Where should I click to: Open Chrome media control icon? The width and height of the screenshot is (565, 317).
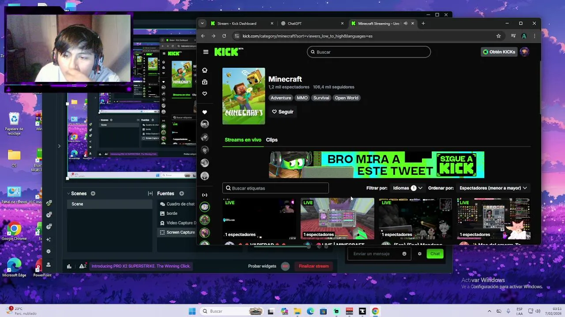pyautogui.click(x=513, y=36)
